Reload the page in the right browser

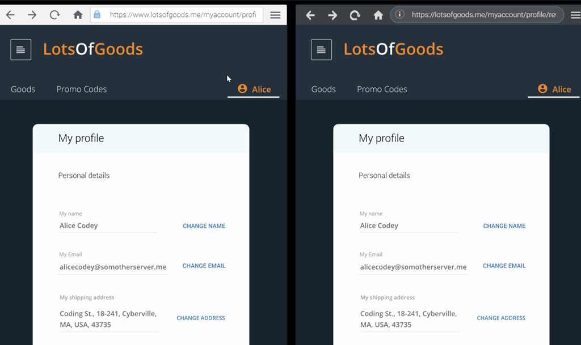[x=355, y=15]
